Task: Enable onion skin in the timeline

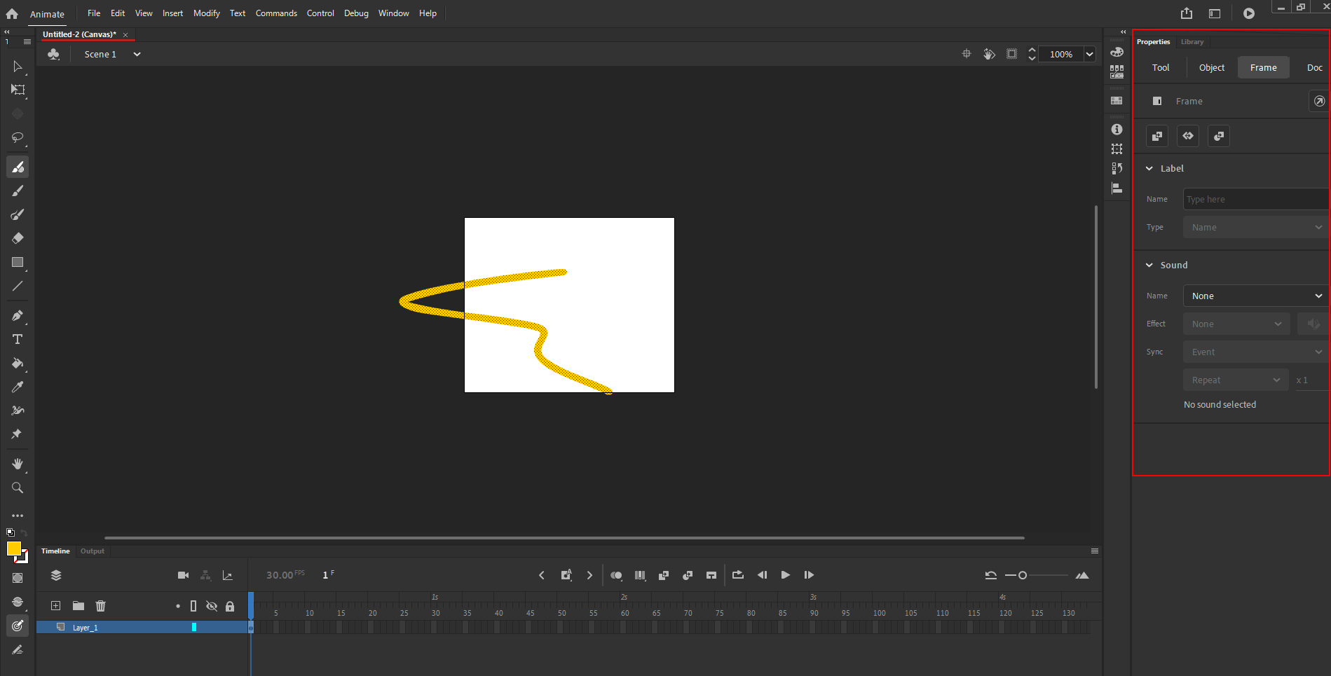Action: [616, 574]
